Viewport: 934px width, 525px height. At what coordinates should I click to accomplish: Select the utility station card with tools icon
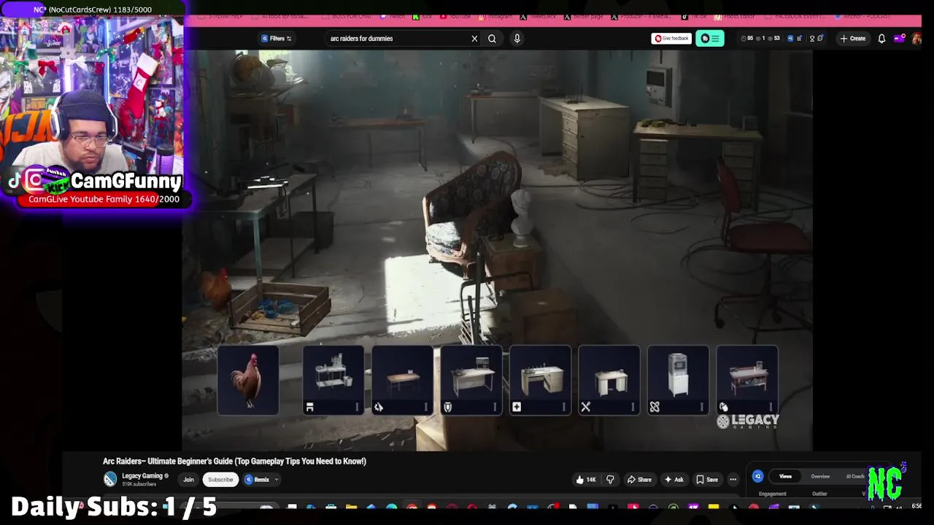609,381
